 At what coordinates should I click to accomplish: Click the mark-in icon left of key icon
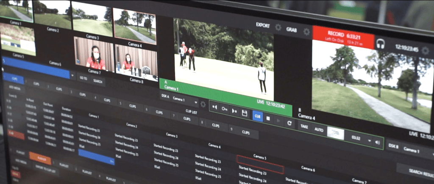click(214, 107)
